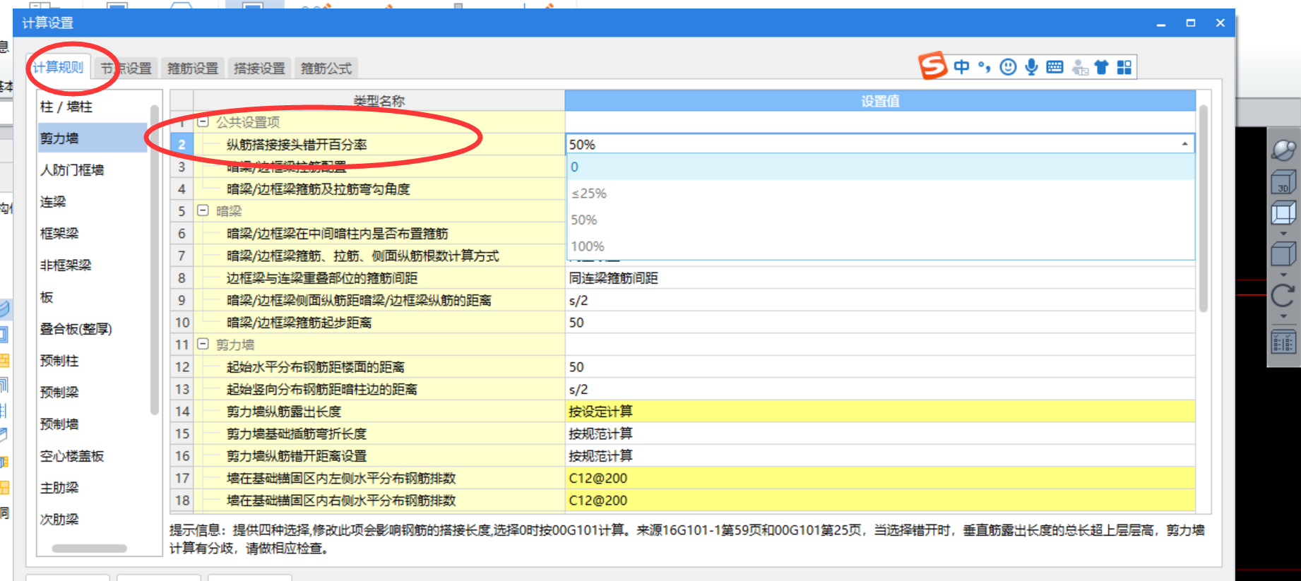
Task: Click 按设定计算 value for 剪力墙纵筋露出长度
Action: (880, 412)
